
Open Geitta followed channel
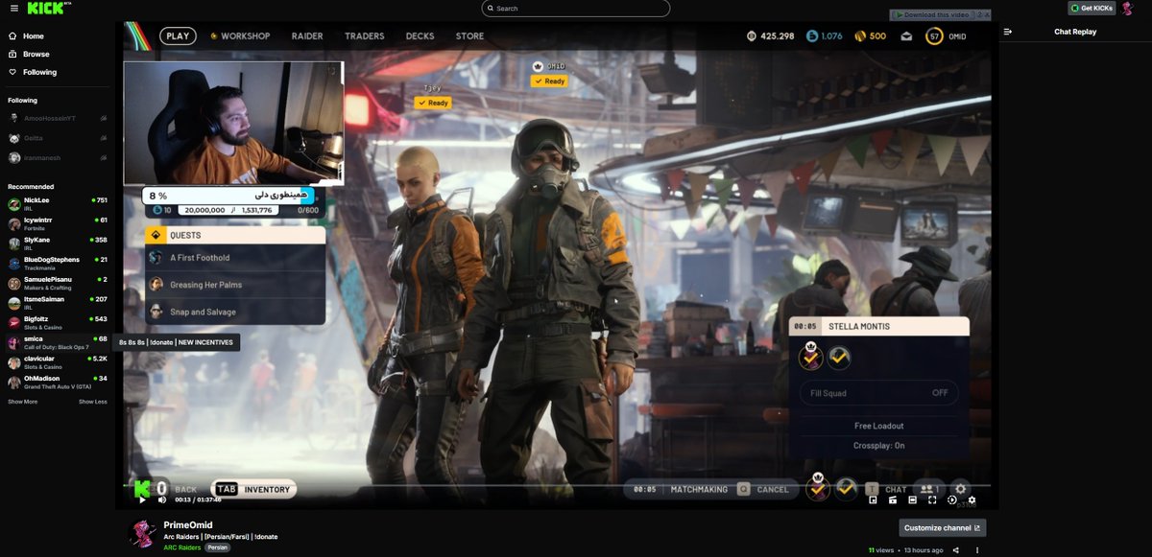click(x=58, y=138)
